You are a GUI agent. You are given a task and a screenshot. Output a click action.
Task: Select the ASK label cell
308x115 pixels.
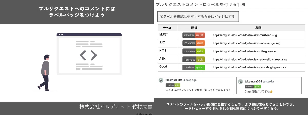click(x=168, y=59)
